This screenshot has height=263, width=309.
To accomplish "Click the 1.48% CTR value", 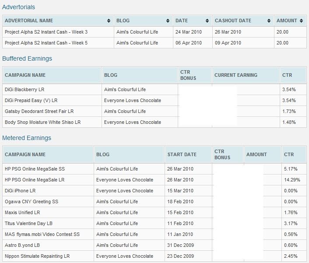I will [x=289, y=122].
